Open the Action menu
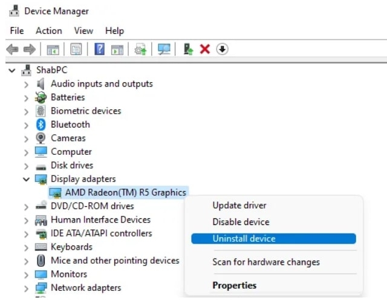The width and height of the screenshot is (387, 303). pyautogui.click(x=49, y=31)
